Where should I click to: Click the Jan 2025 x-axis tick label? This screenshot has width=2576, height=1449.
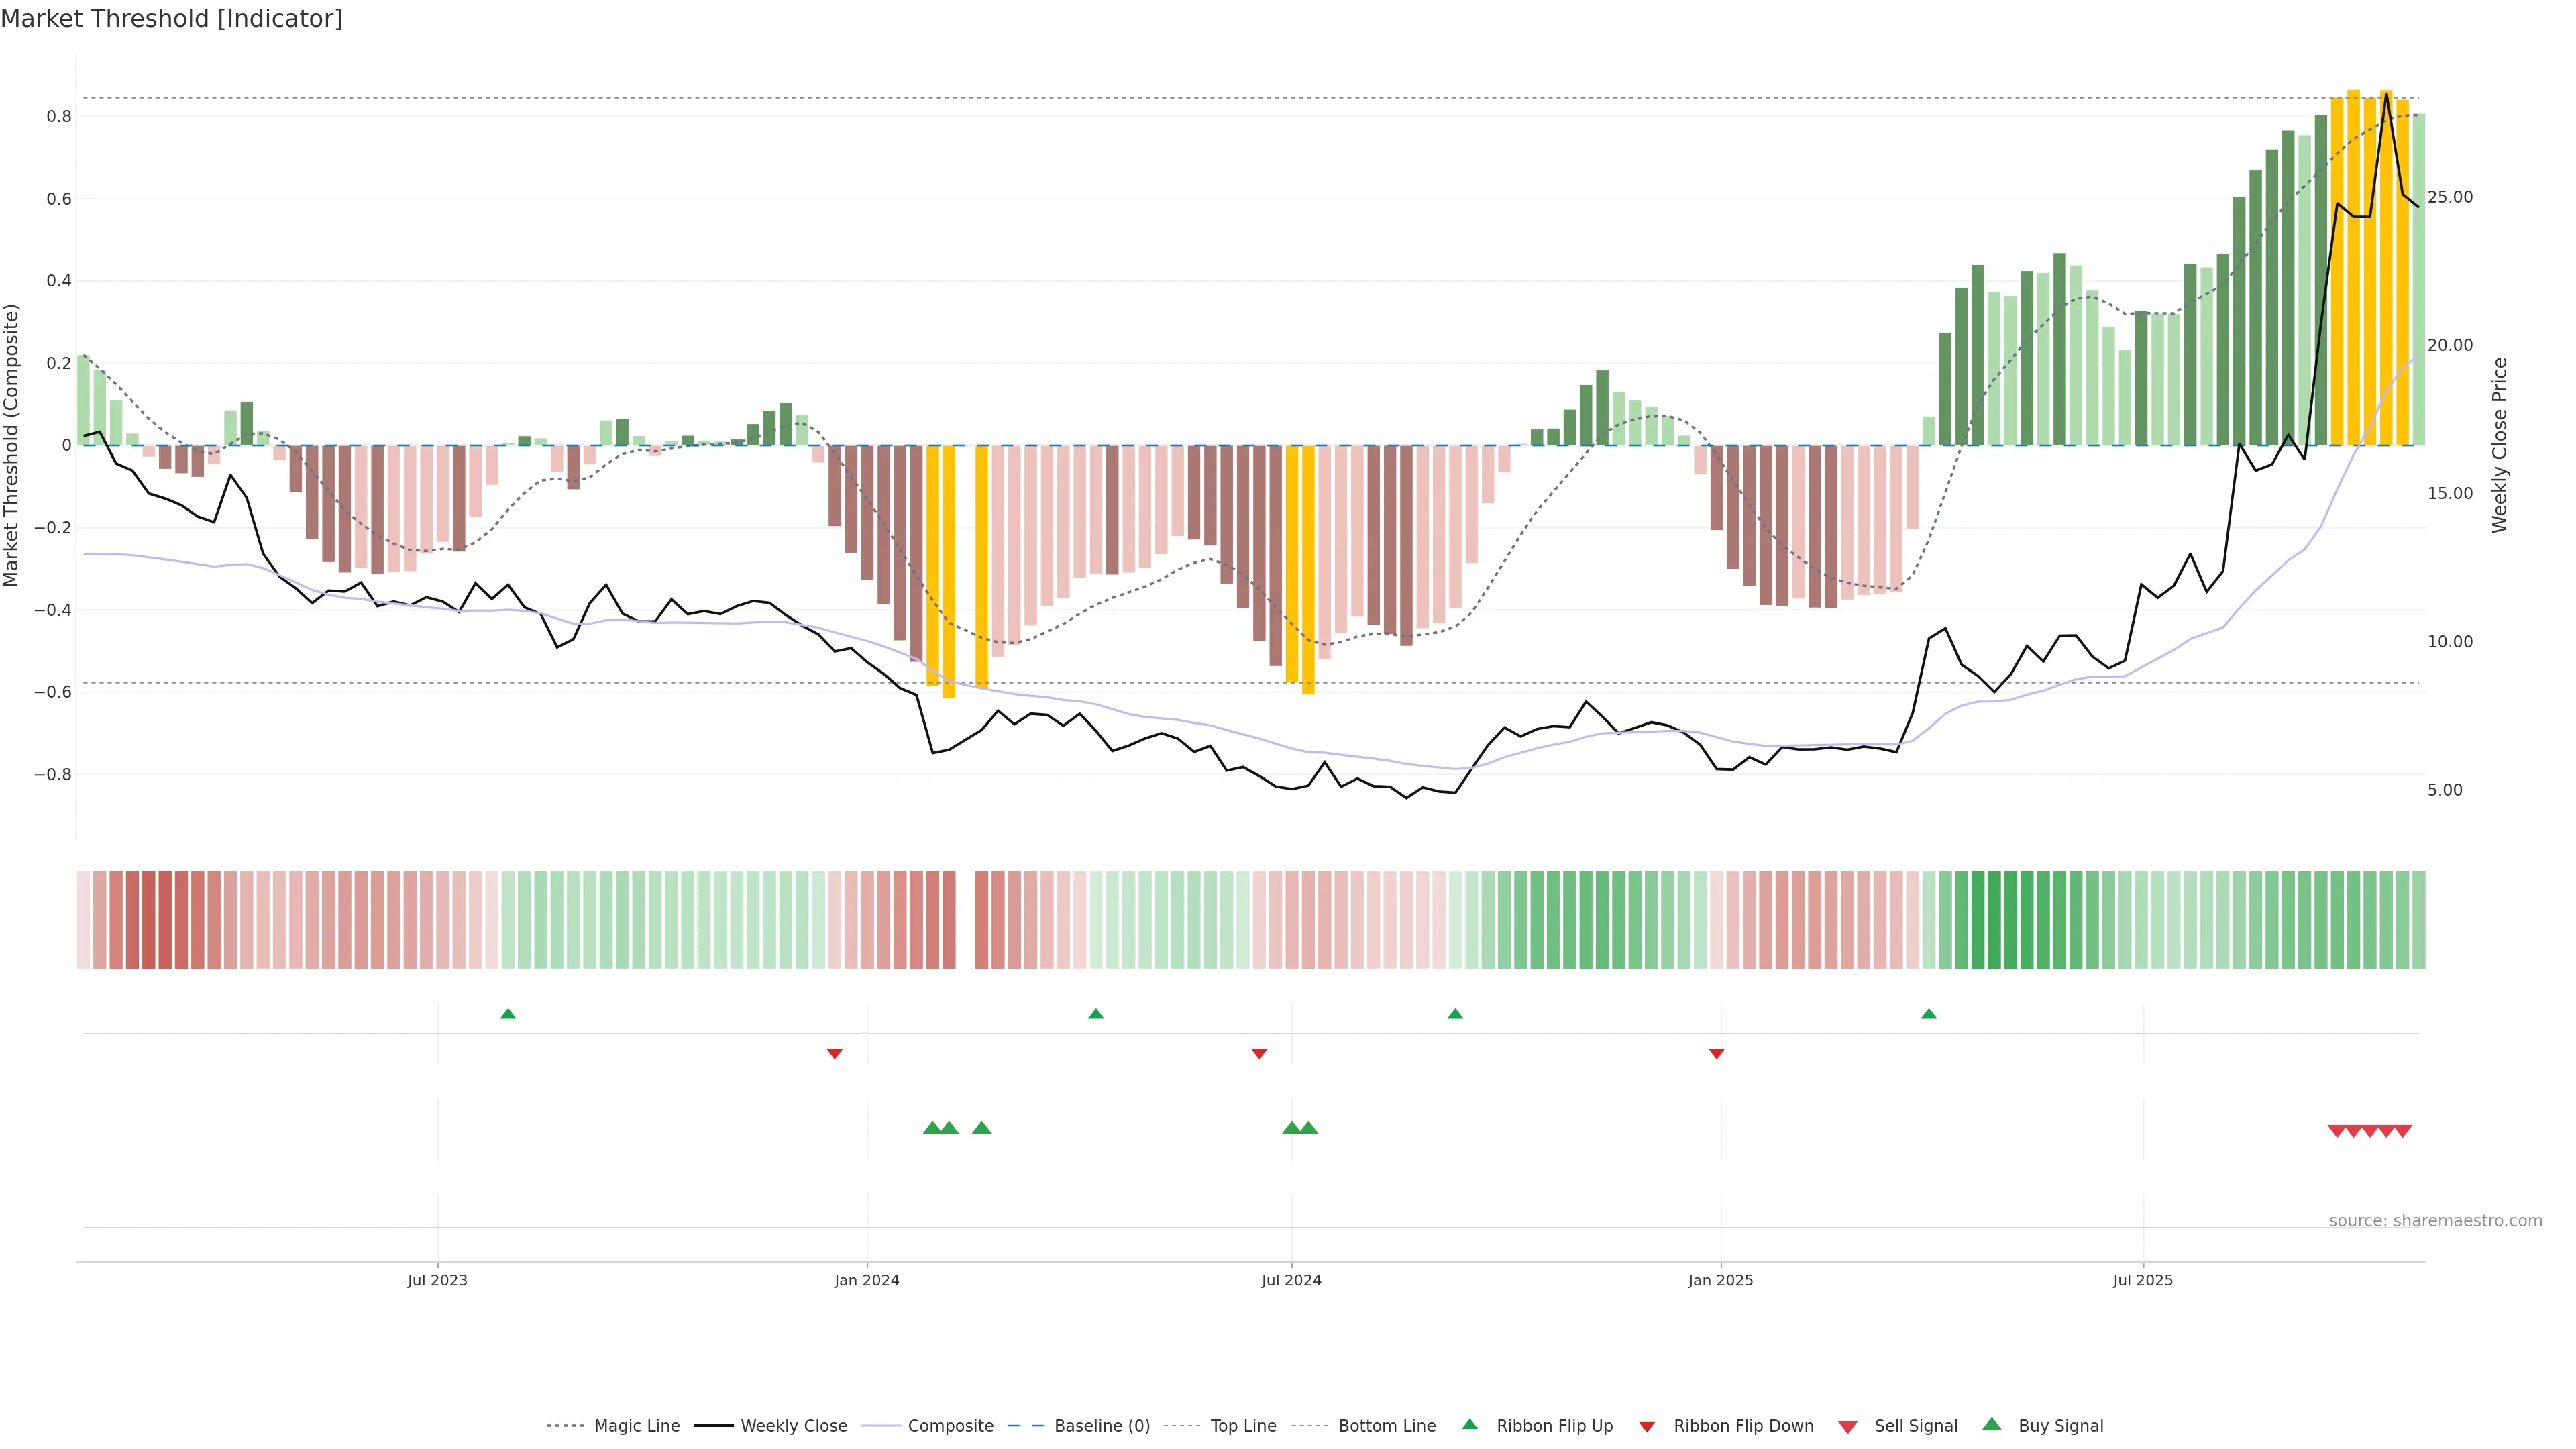1720,1280
